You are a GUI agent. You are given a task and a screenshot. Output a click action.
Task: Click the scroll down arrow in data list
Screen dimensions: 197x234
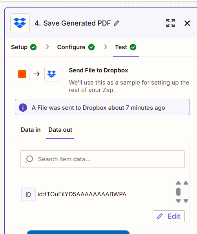(178, 201)
